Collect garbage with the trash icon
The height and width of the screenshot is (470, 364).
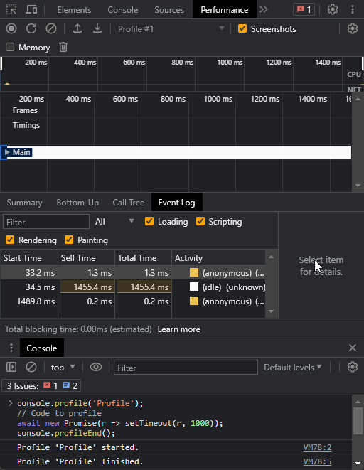63,47
